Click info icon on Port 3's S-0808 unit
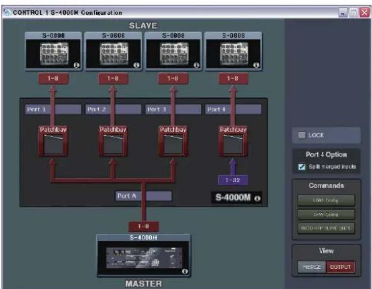 coord(196,65)
